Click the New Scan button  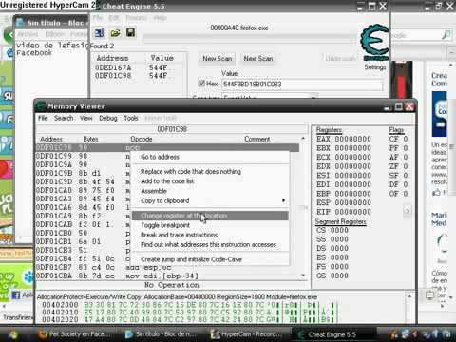[x=218, y=59]
